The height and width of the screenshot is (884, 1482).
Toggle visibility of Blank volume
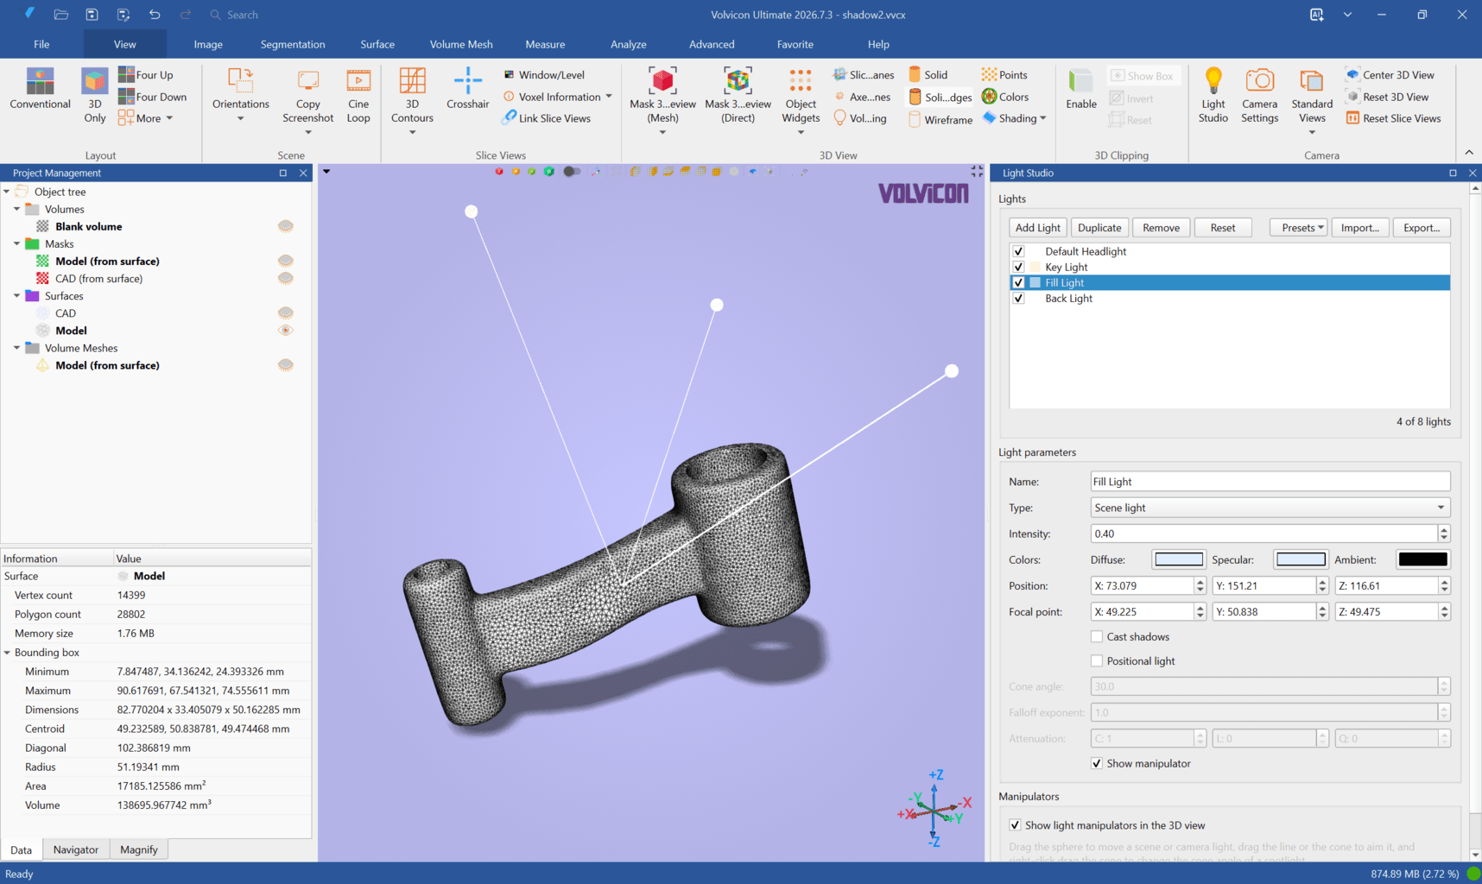285,226
